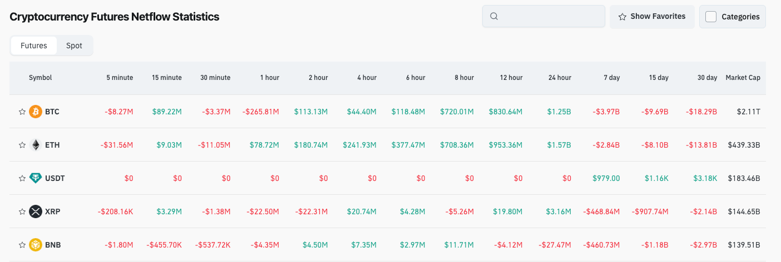The height and width of the screenshot is (262, 781).
Task: Favorite BTC with its star icon
Action: [22, 112]
